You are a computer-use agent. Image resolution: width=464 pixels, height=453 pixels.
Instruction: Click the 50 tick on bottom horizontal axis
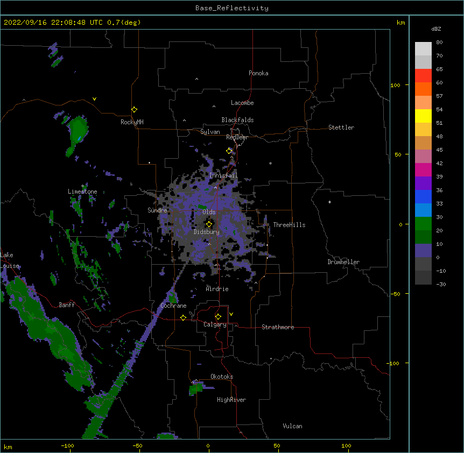pos(277,445)
